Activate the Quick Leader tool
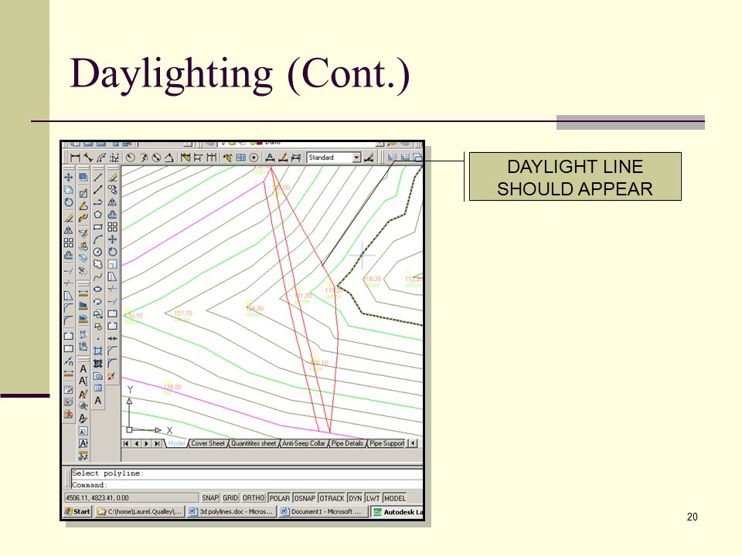 coord(227,158)
